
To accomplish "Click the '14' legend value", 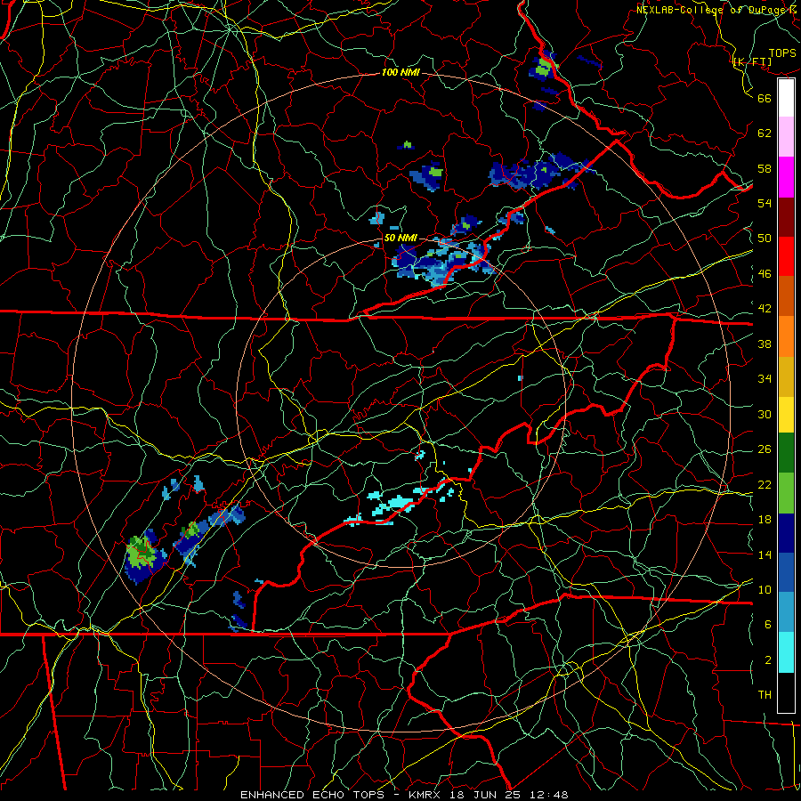I will click(x=765, y=554).
